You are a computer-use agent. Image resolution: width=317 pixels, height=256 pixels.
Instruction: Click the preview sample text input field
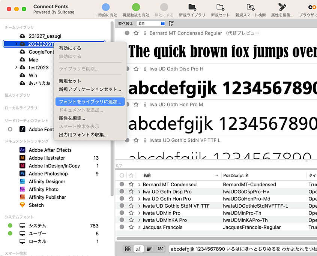[243, 249]
